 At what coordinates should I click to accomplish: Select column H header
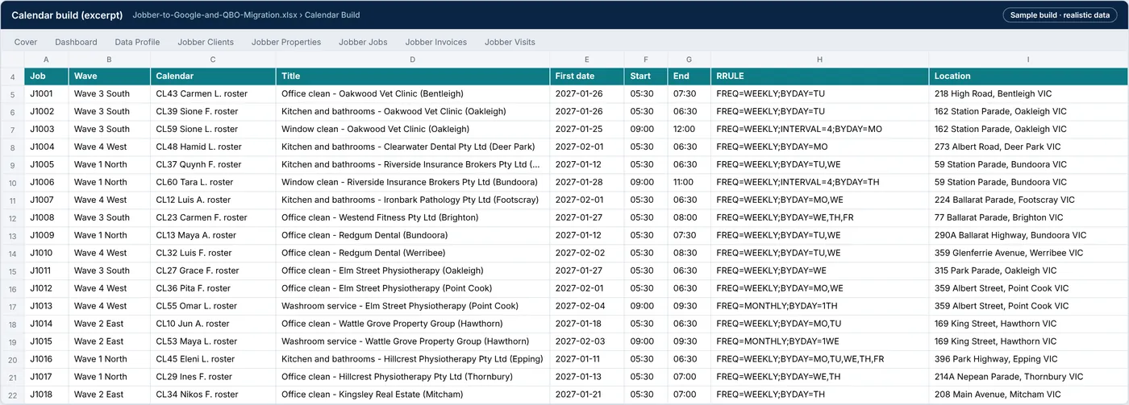[819, 60]
